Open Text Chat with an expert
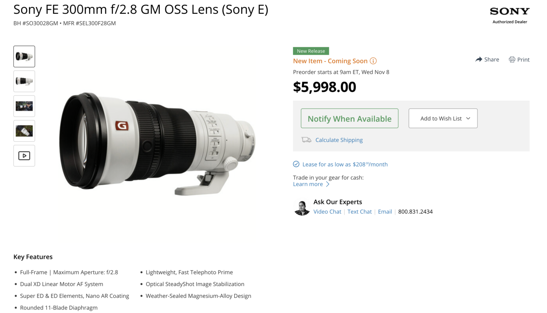547x313 pixels. tap(359, 211)
